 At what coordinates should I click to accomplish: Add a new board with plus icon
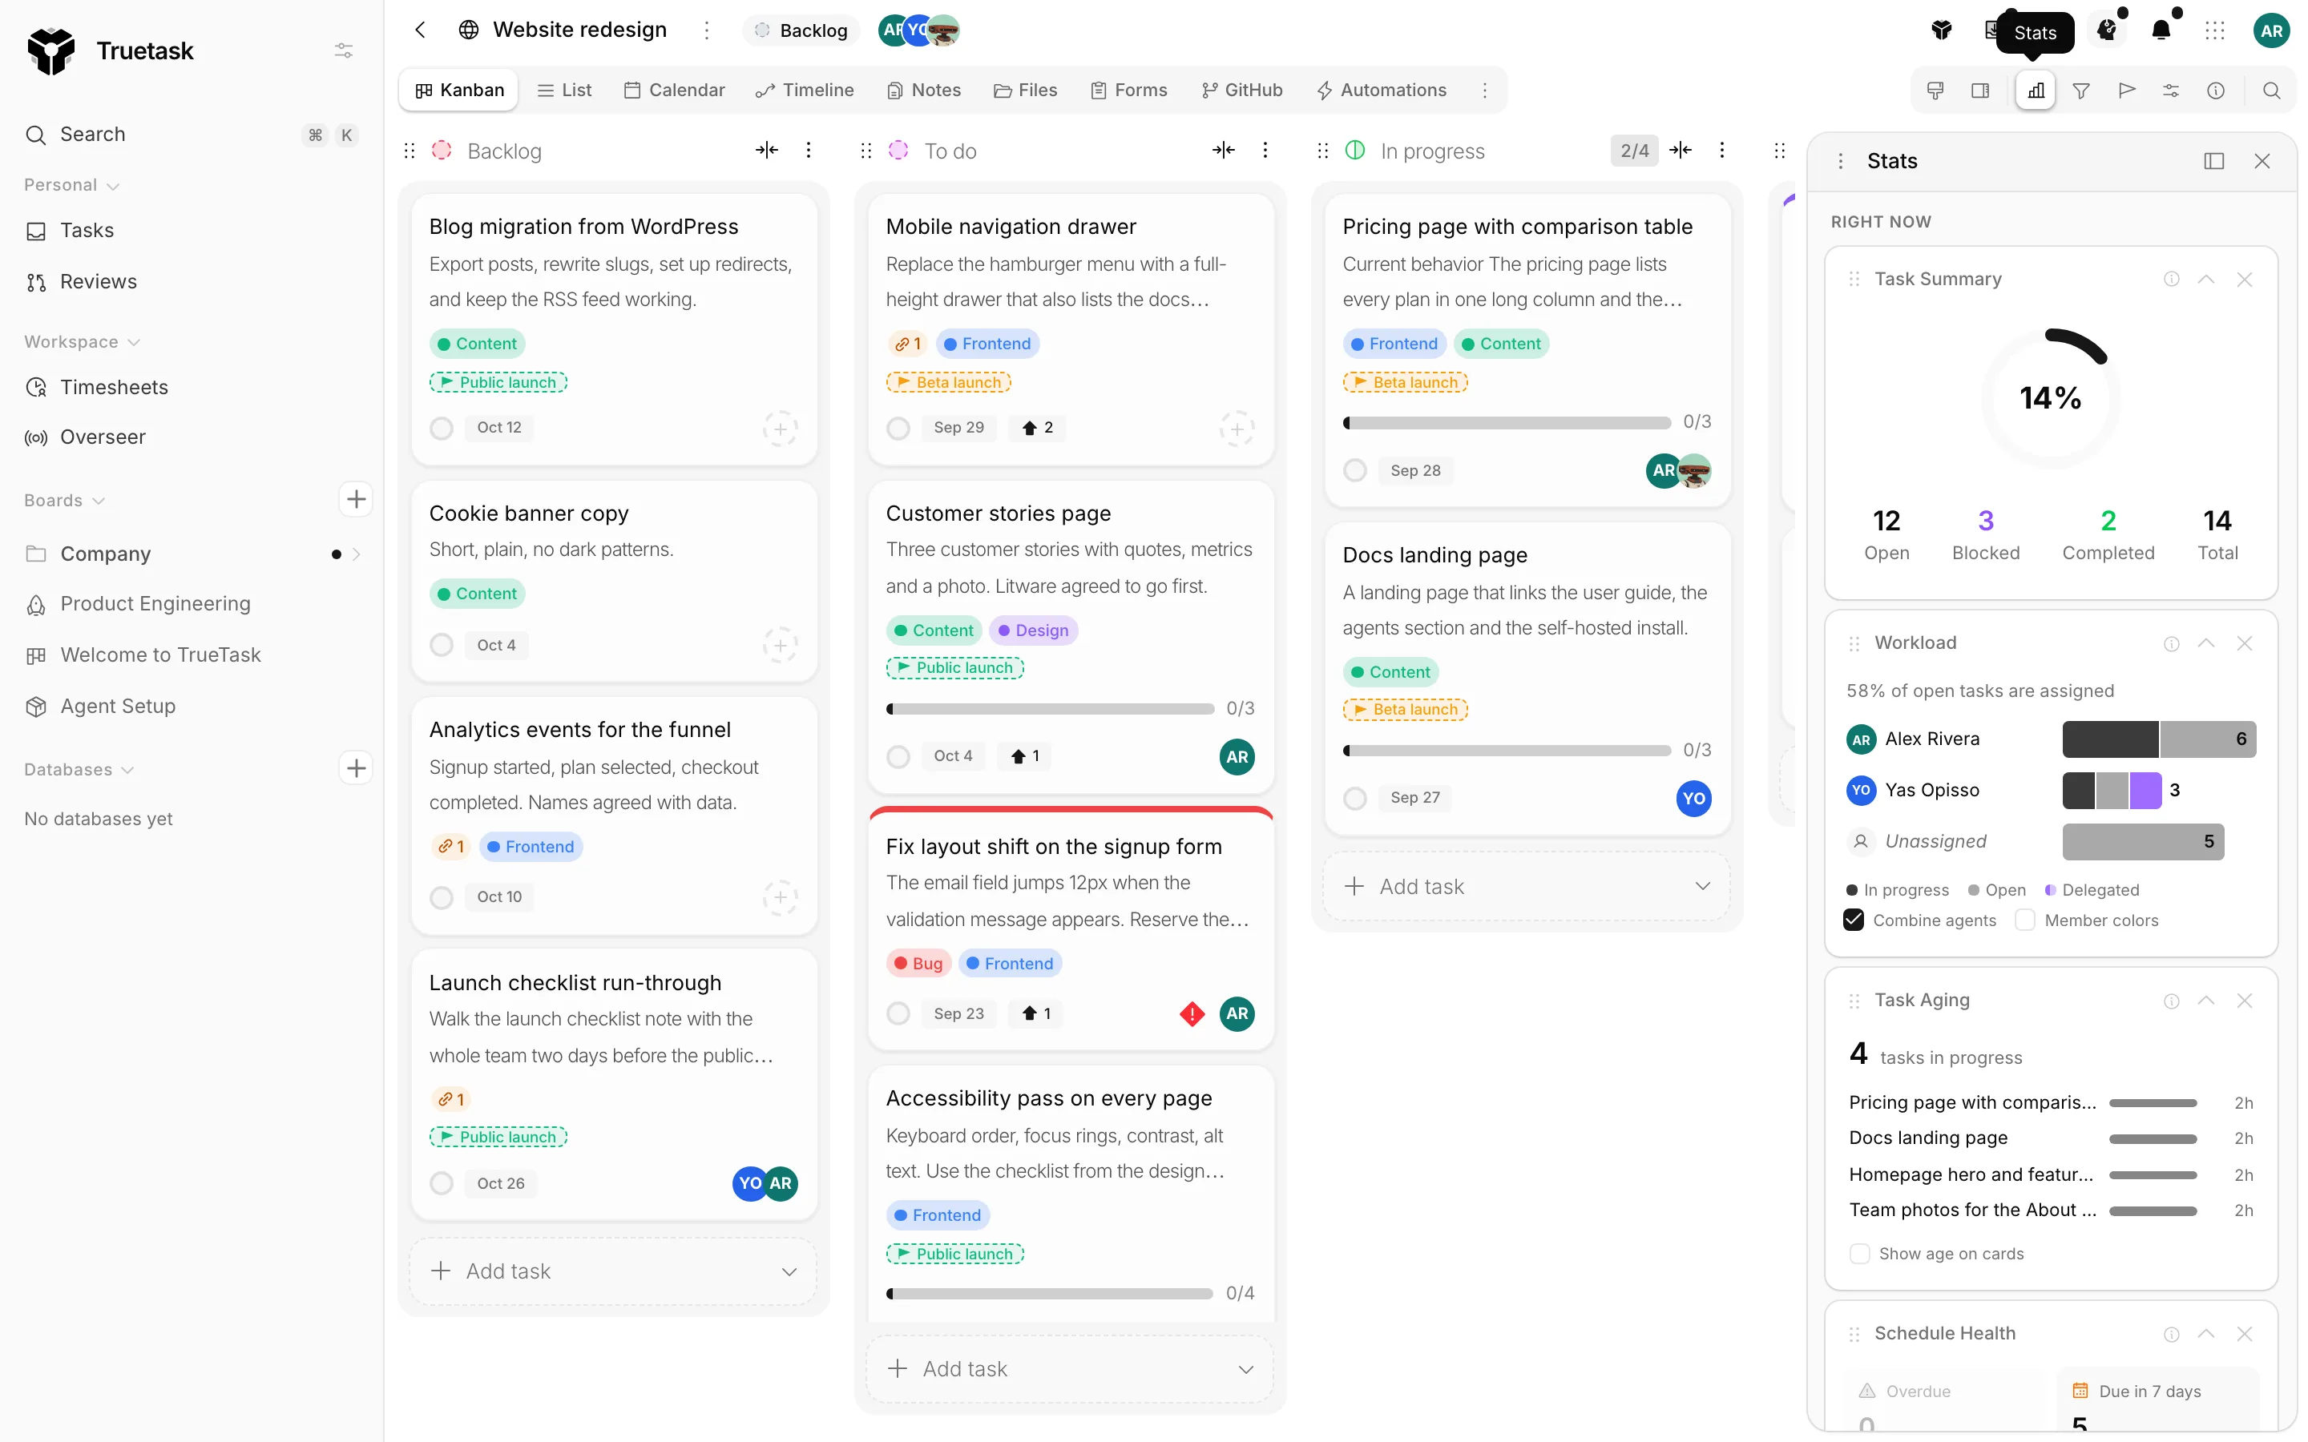(356, 499)
